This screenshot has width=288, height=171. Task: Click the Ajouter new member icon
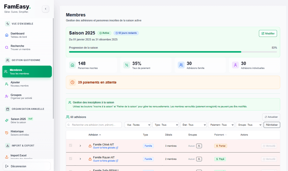7,84
